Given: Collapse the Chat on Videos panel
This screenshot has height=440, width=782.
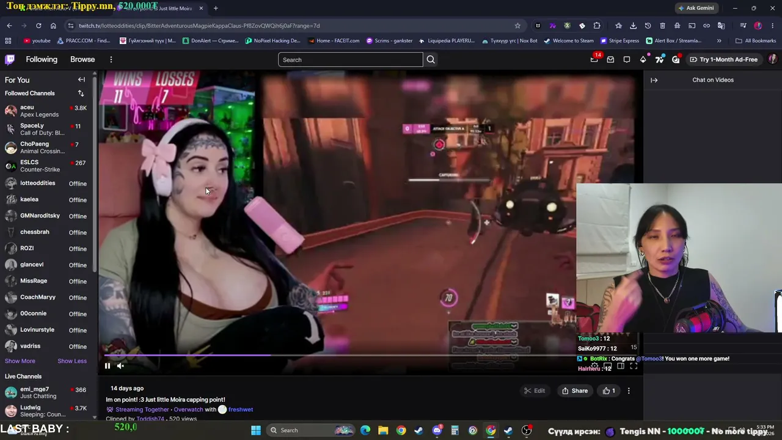Looking at the screenshot, I should tap(654, 80).
